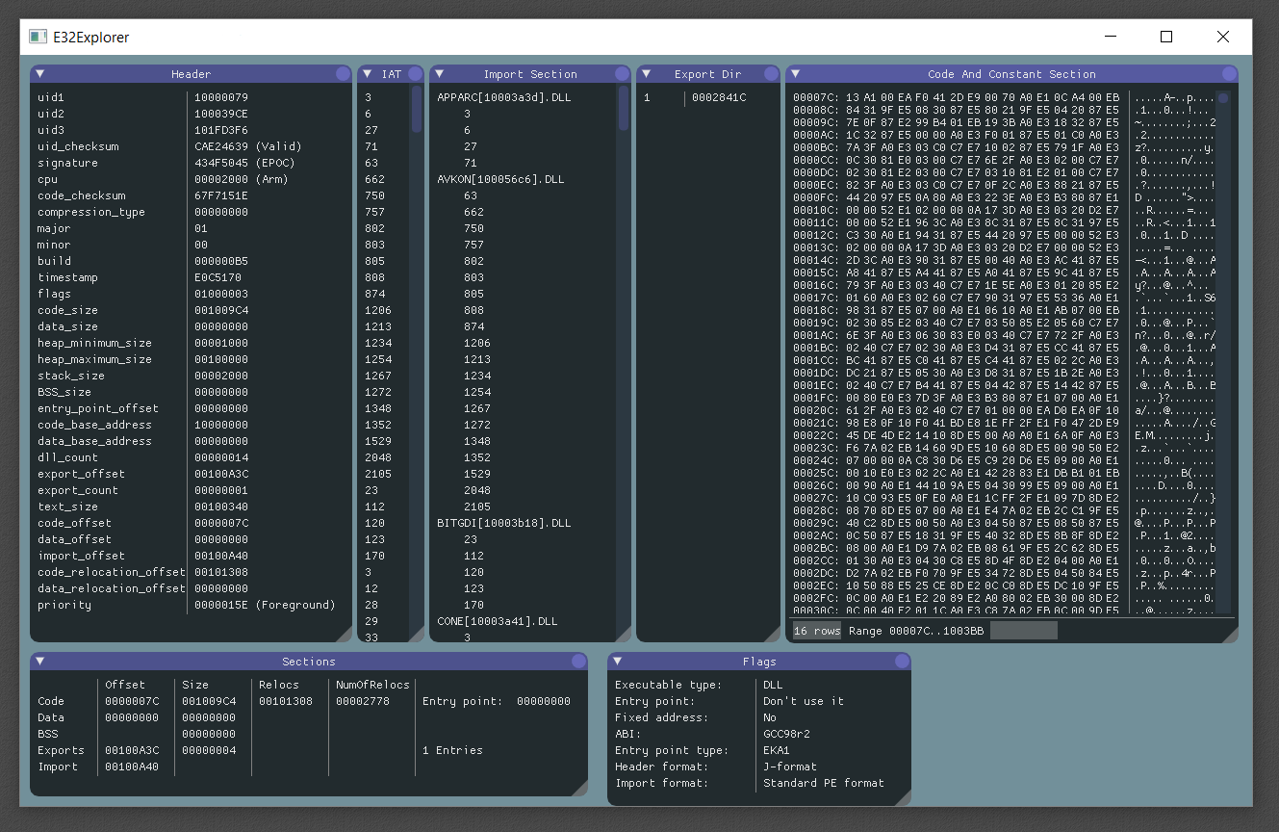Click the "00002000 (Arm)" cpu value
The width and height of the screenshot is (1279, 832).
pos(241,179)
